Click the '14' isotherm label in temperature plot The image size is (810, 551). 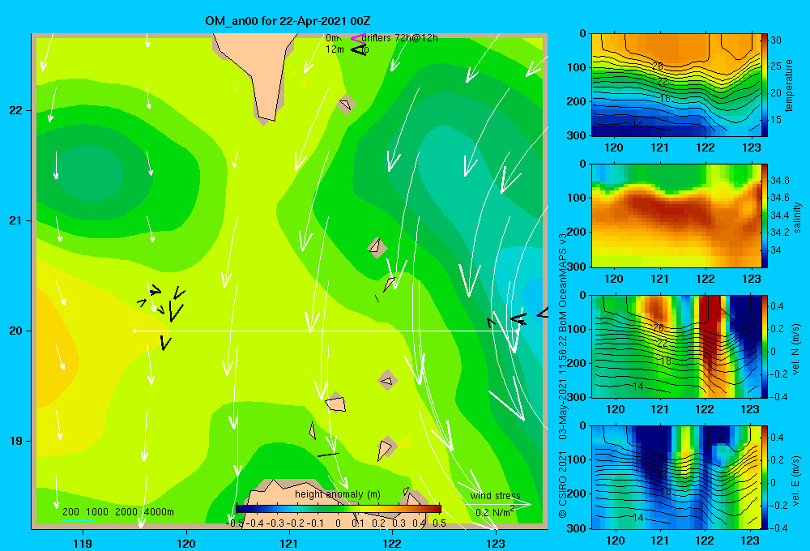pos(637,124)
